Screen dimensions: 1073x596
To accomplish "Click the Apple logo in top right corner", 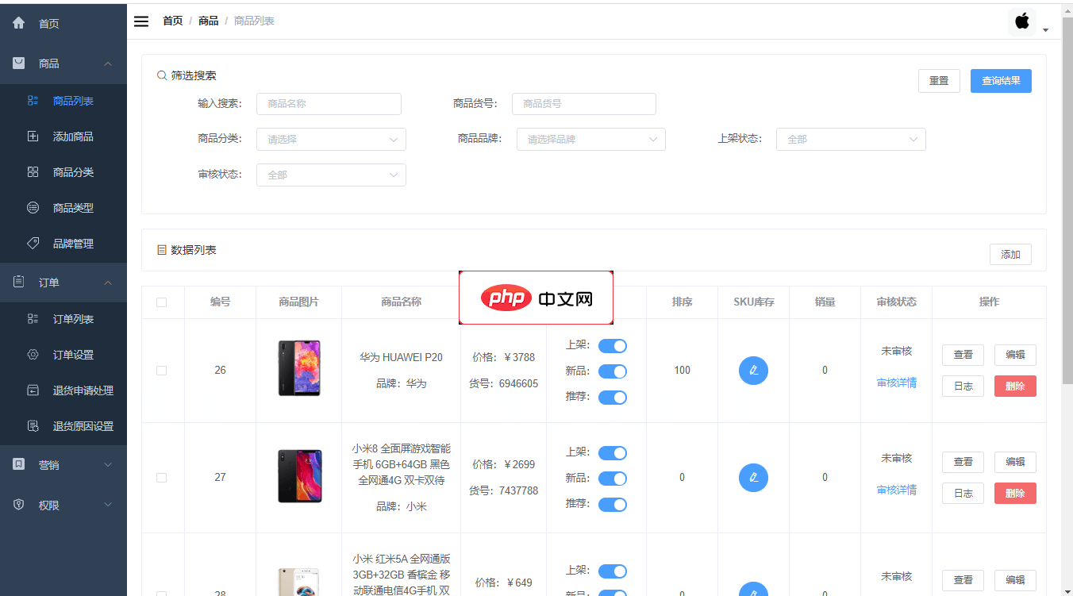I will pyautogui.click(x=1021, y=21).
